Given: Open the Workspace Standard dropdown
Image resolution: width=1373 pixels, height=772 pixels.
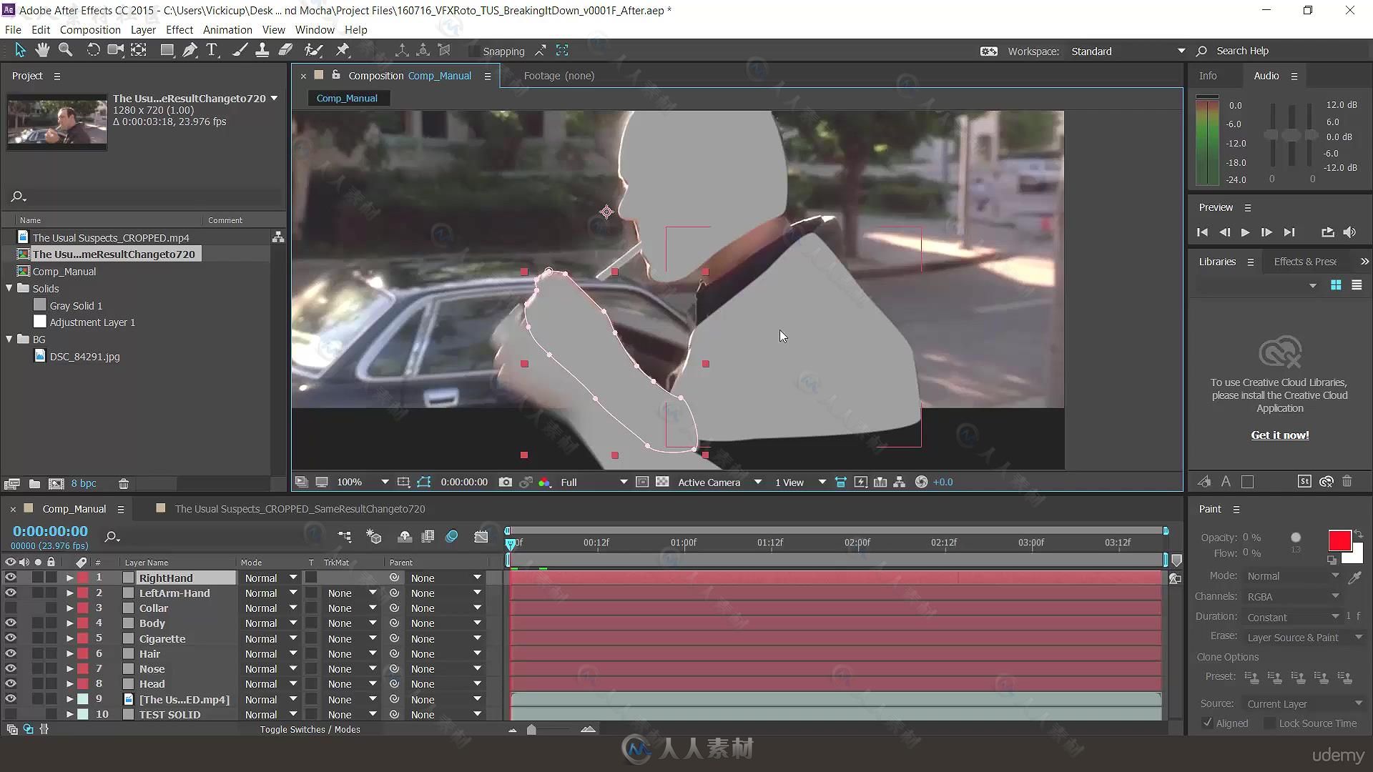Looking at the screenshot, I should (x=1127, y=51).
